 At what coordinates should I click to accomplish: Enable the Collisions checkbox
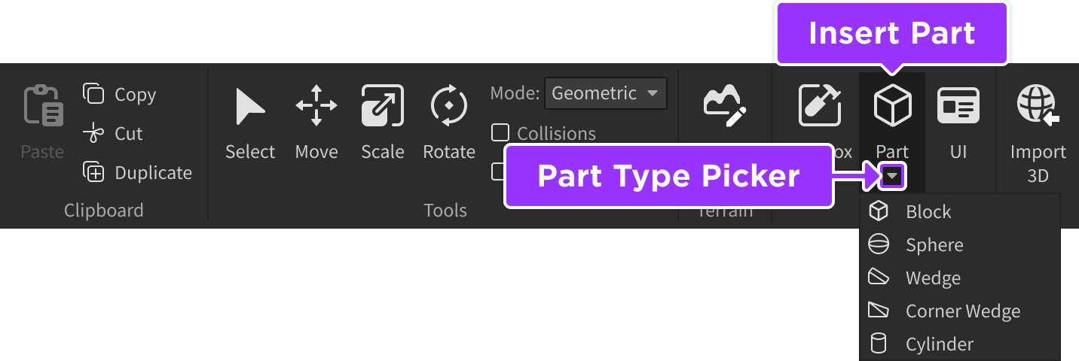pos(500,133)
